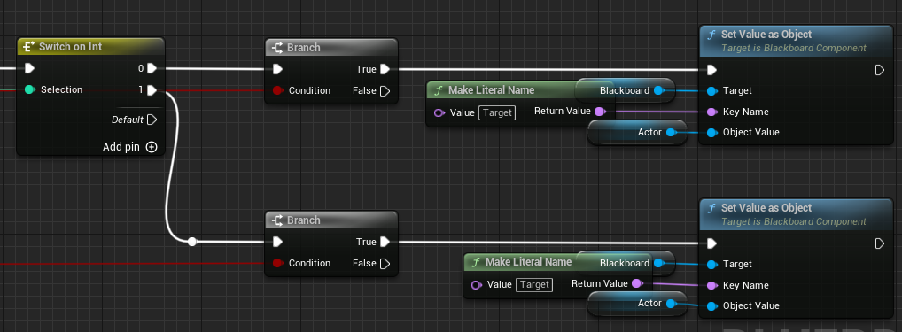Click upper Set Value as Object exec input
This screenshot has height=332, width=902.
tap(711, 70)
